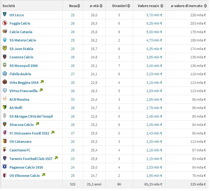
Task: Click the SS Matera Calcio crest icon
Action: point(5,40)
